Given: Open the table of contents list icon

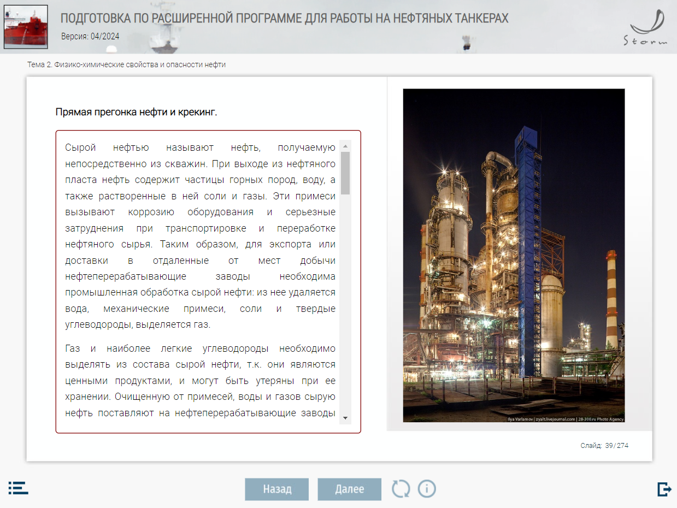Looking at the screenshot, I should 18,488.
